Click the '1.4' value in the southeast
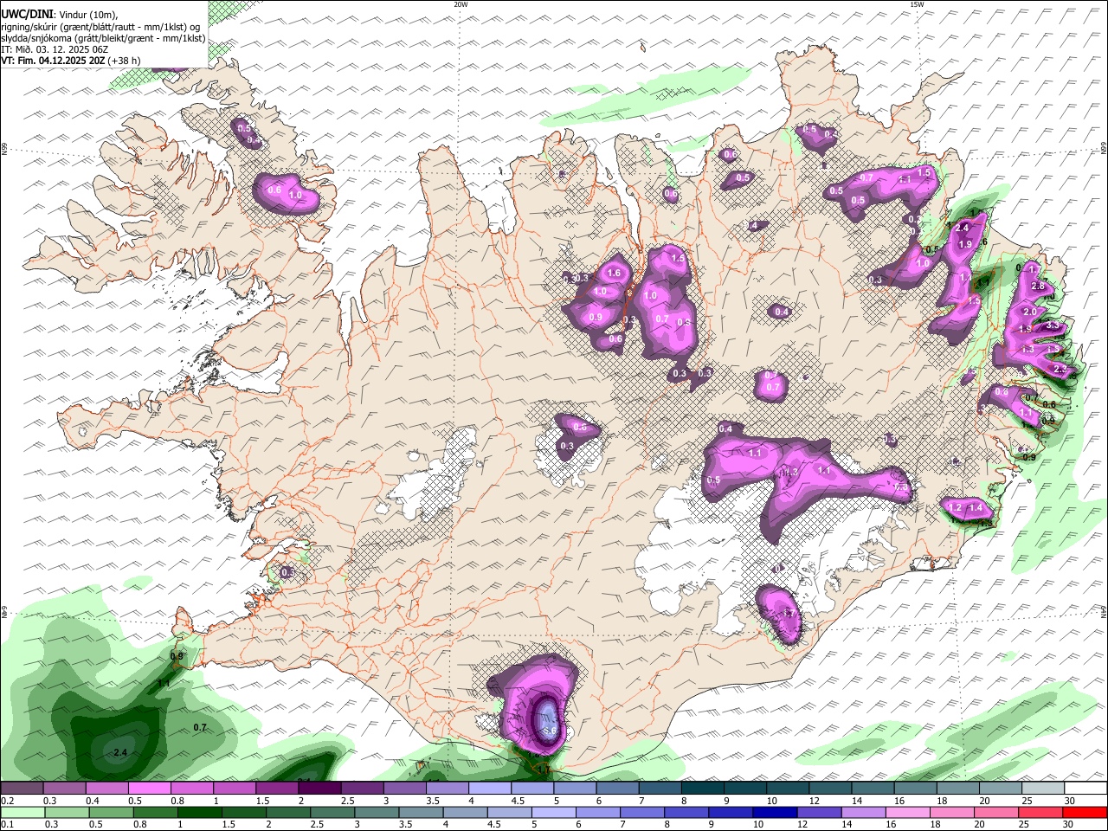 976,507
